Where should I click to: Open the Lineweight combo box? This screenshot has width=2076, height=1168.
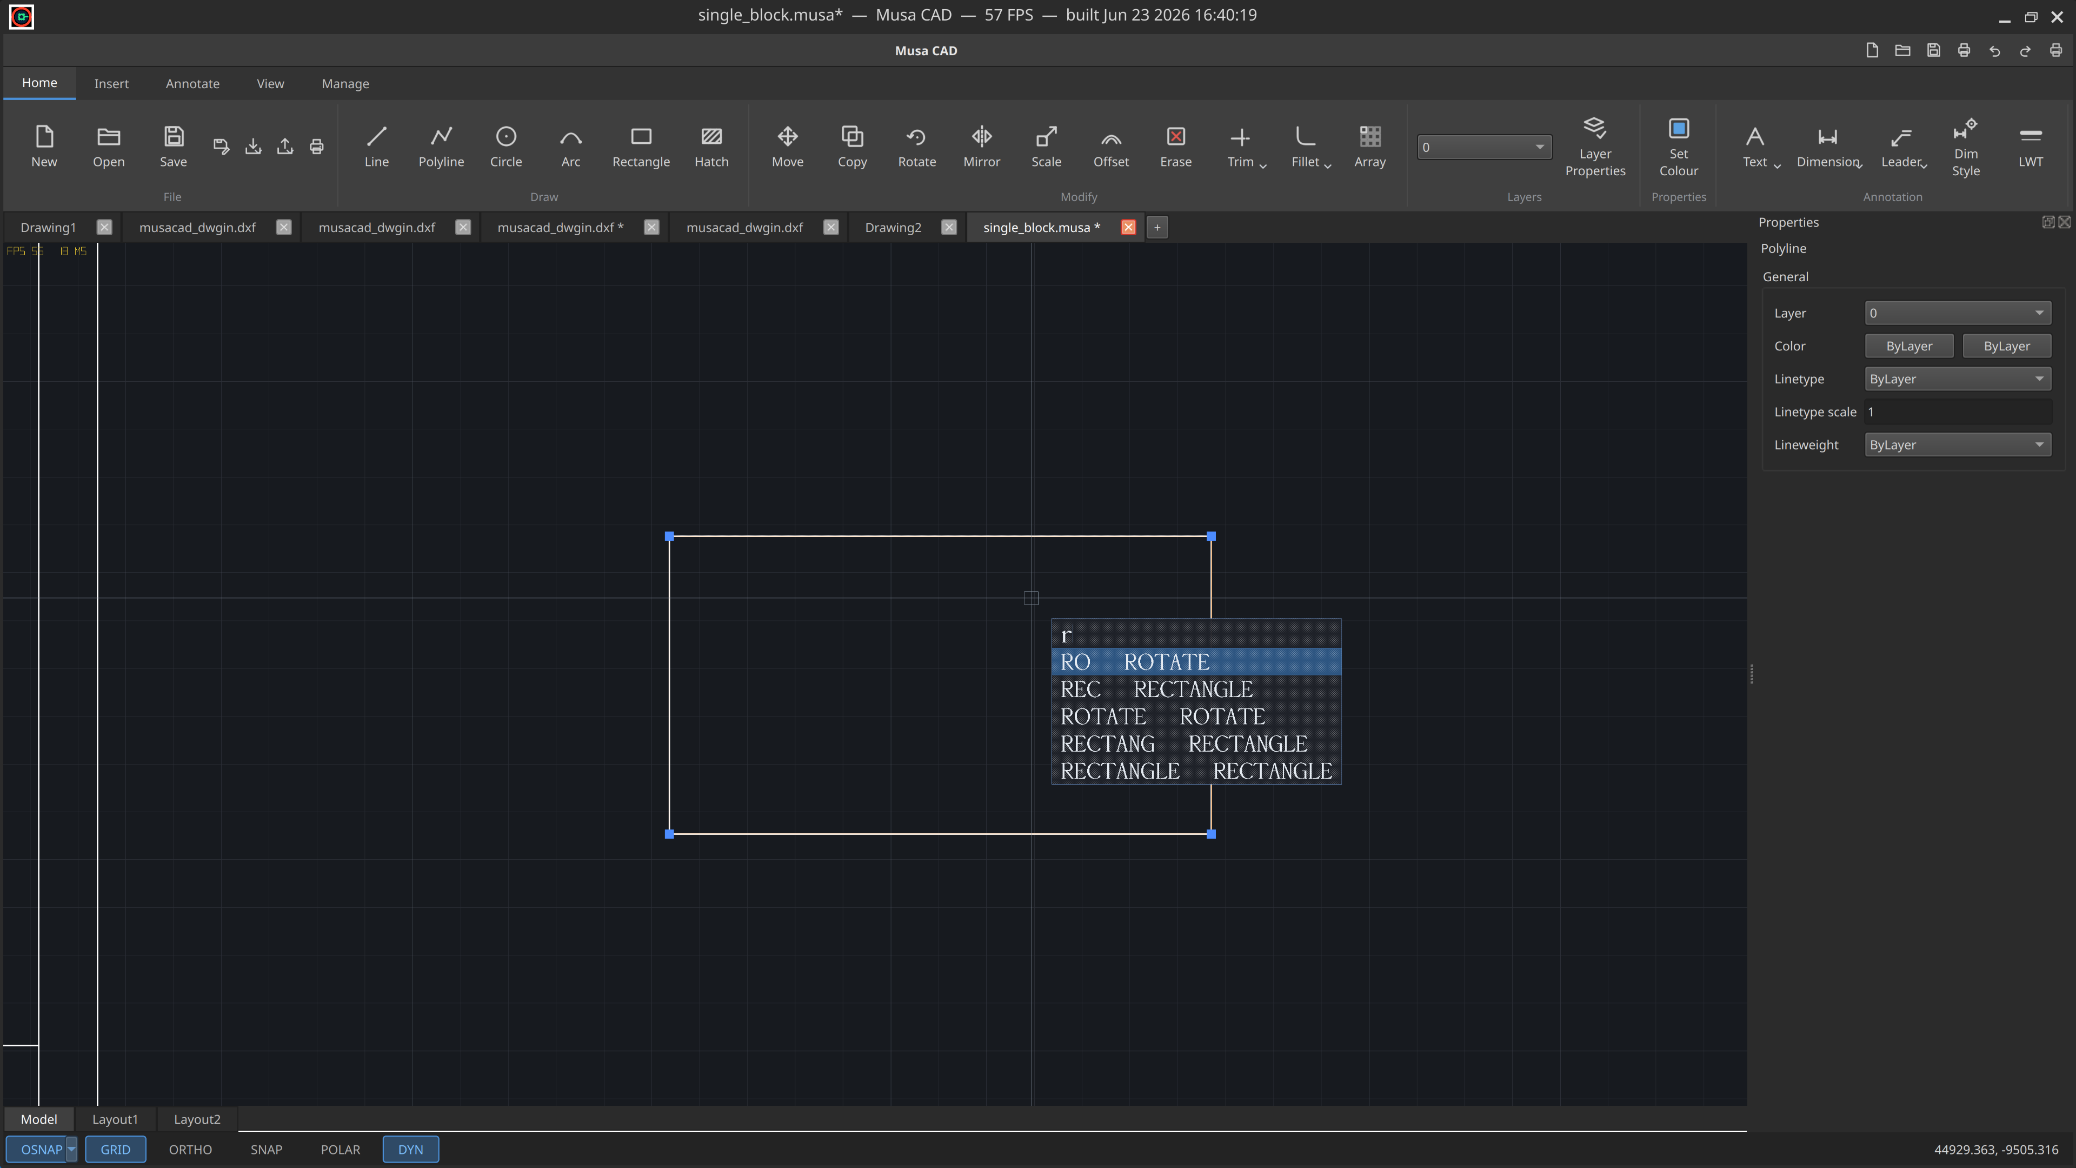tap(1957, 445)
